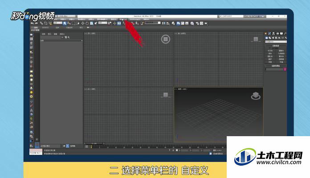Toggle Absolute/Offset transform mode icon

tap(177, 150)
